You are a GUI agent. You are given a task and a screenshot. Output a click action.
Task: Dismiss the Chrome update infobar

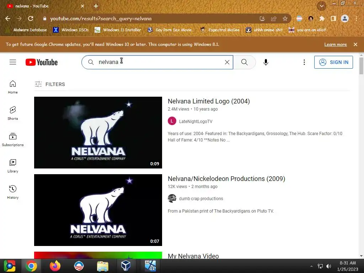[x=355, y=44]
